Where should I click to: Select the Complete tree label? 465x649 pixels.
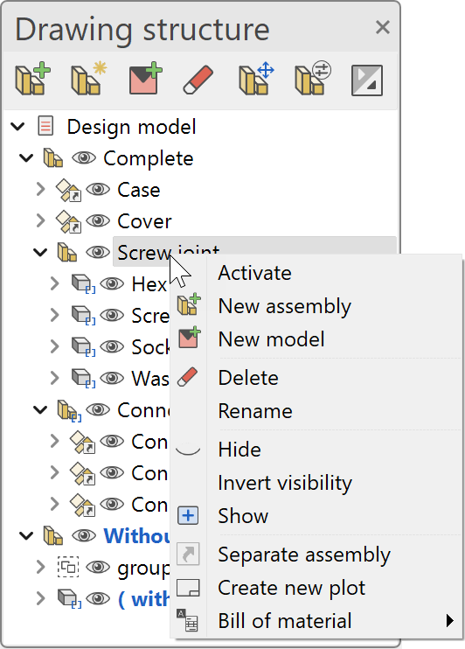click(149, 159)
